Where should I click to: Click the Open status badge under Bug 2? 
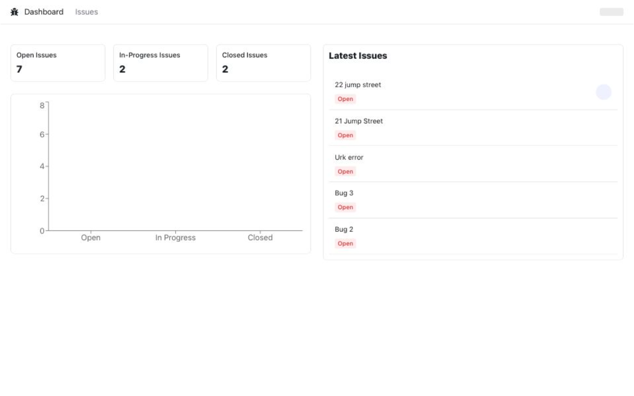(345, 244)
